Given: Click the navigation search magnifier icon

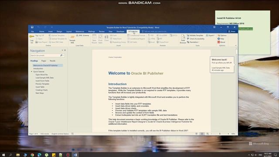Looking at the screenshot, I should coord(61,55).
